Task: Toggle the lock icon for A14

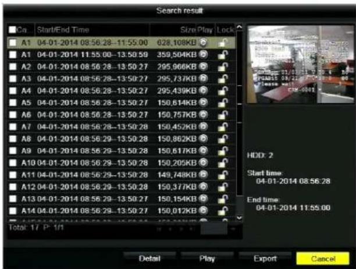Action: (223, 211)
